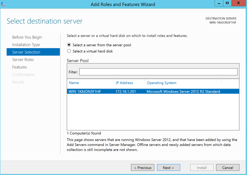The image size is (247, 175).
Task: Select Server Selection in the left navigation
Action: click(26, 52)
